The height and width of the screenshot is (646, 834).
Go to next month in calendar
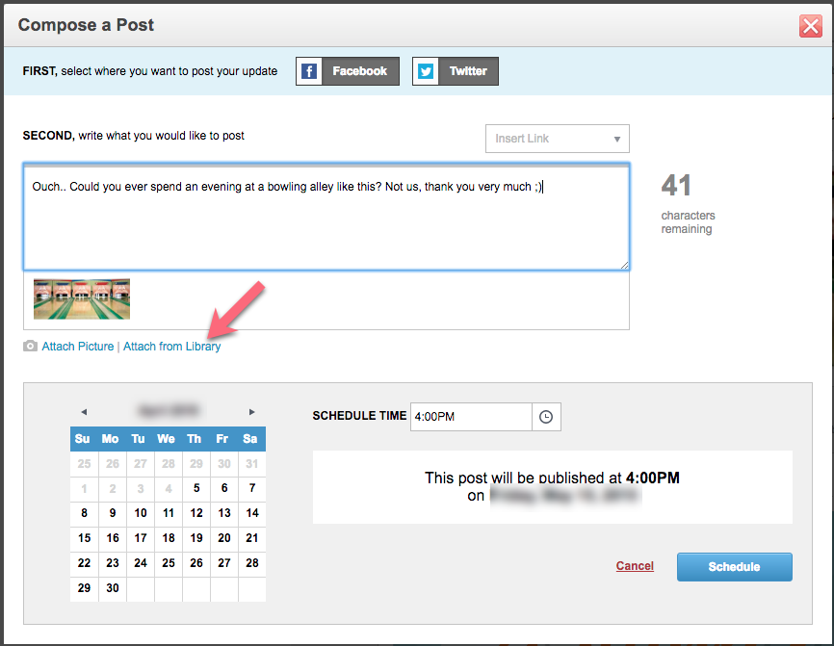[251, 412]
